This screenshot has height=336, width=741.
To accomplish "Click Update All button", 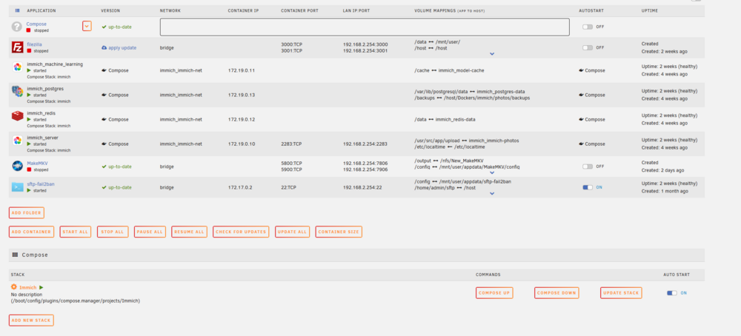I will tap(292, 232).
